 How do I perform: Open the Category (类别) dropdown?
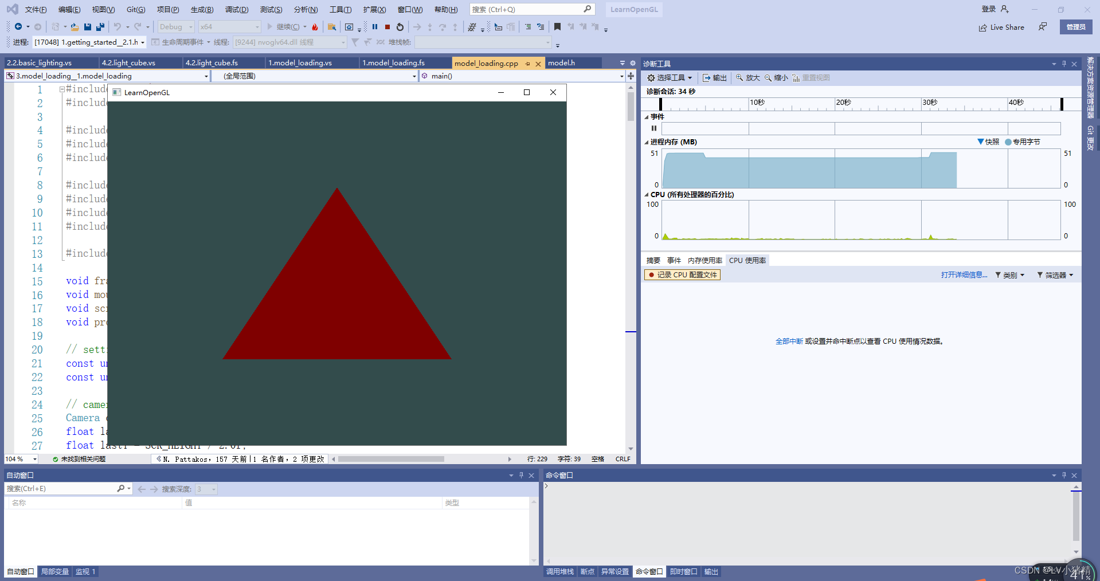[1009, 275]
